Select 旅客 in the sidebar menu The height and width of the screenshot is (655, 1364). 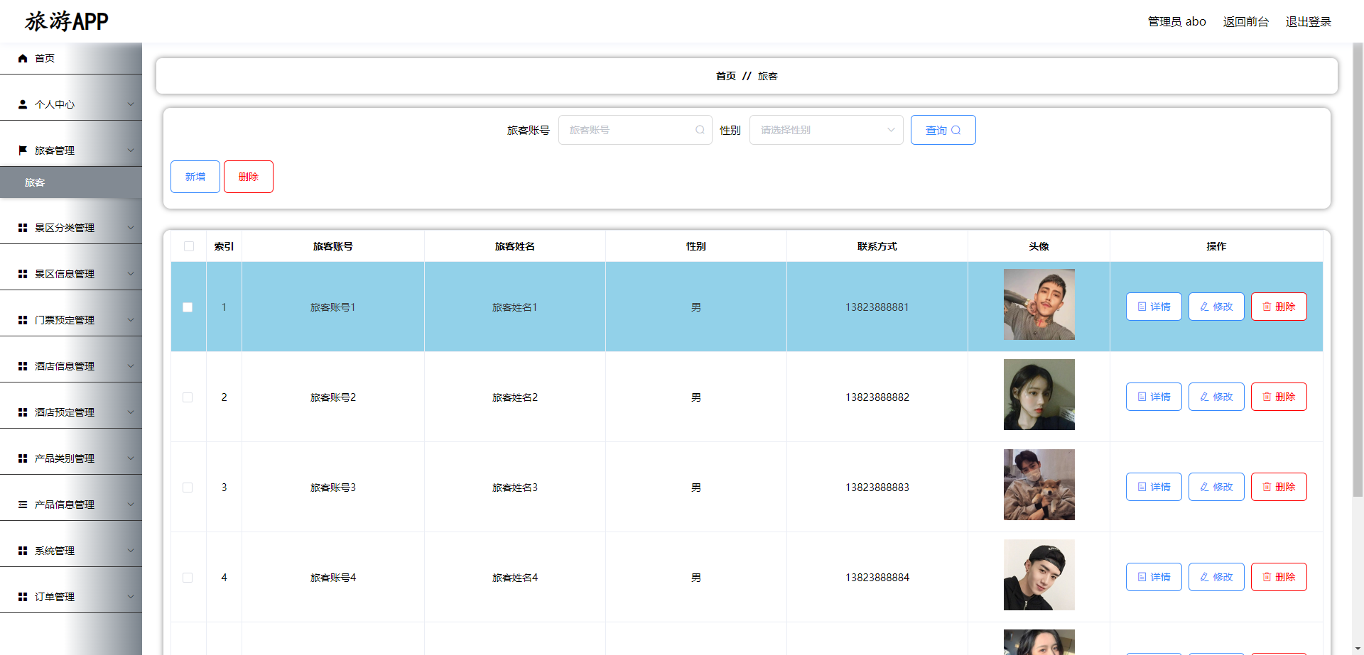pyautogui.click(x=36, y=182)
